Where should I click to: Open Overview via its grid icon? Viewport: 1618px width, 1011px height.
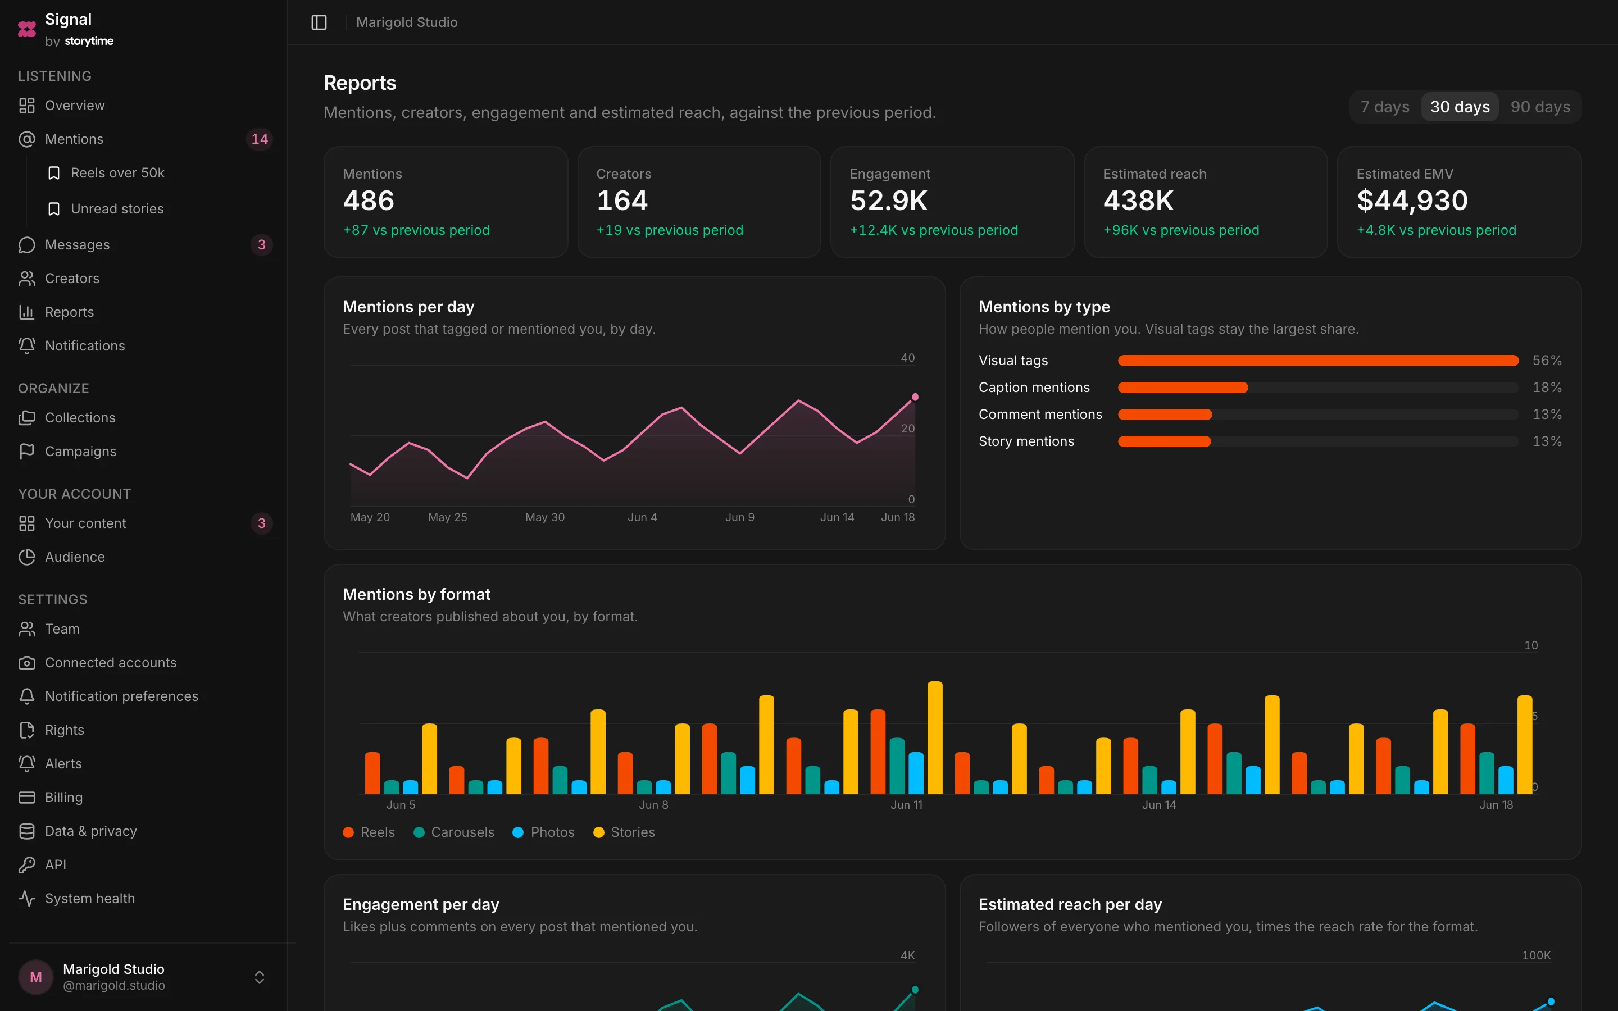click(x=27, y=106)
